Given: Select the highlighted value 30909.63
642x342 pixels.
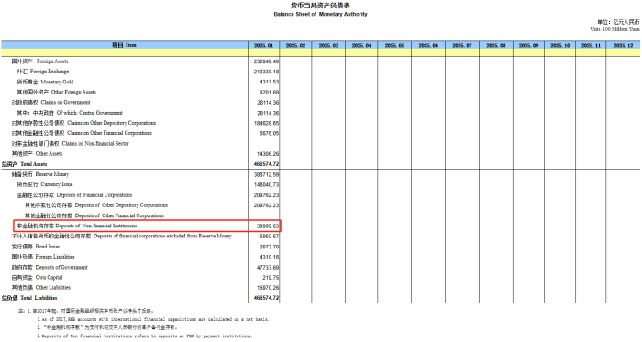Looking at the screenshot, I should coord(268,226).
